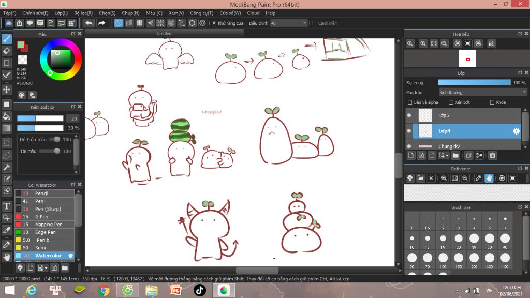The width and height of the screenshot is (530, 298).
Task: Expand the add layer dropdown arrow
Action: [x=447, y=156]
